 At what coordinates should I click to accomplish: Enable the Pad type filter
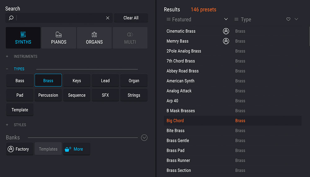tap(20, 95)
